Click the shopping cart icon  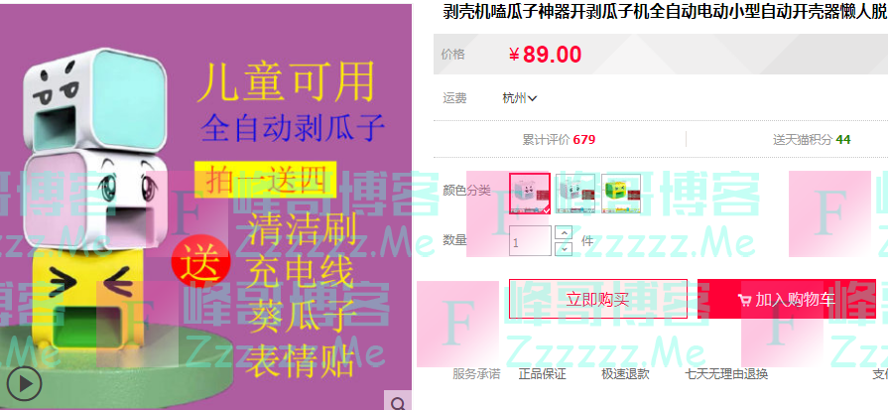[x=745, y=300]
